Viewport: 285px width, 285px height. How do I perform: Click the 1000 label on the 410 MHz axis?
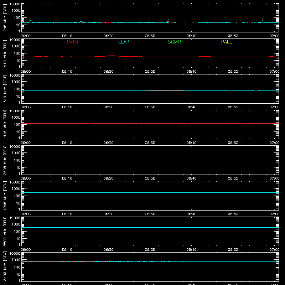tap(16, 46)
